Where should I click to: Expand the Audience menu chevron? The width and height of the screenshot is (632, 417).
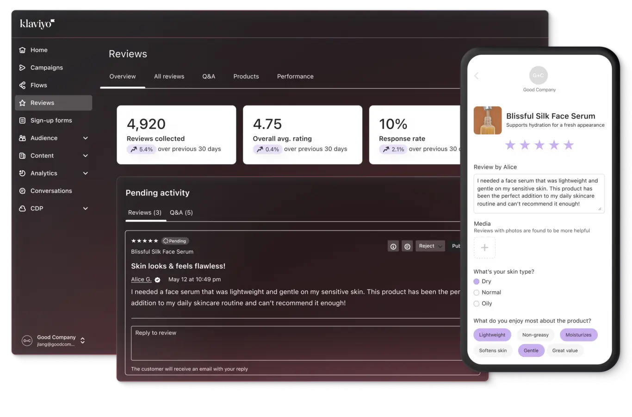[x=86, y=138]
